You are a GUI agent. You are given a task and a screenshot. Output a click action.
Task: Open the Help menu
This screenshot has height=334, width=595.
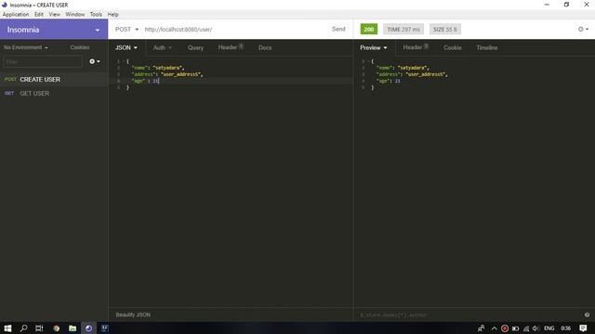point(112,15)
